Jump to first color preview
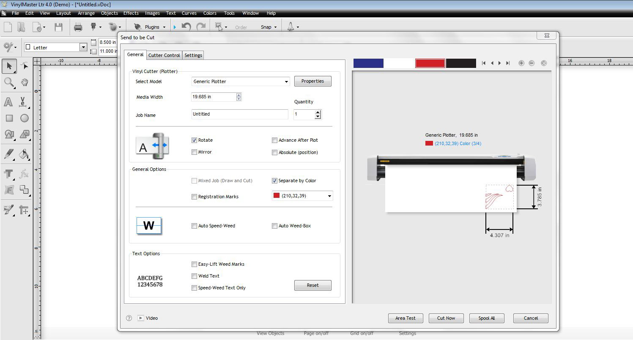 (484, 63)
